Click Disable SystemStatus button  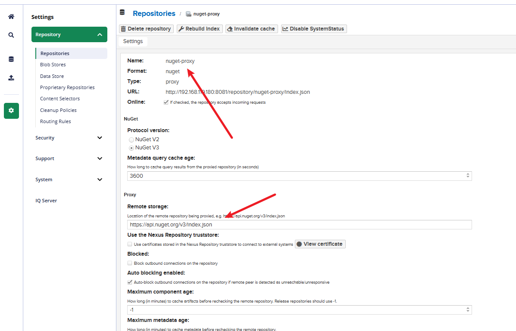pos(314,29)
